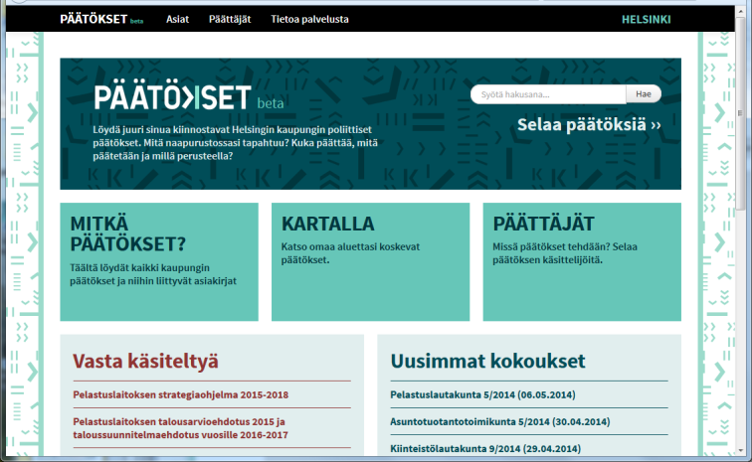752x462 pixels.
Task: Click the large PÄÄTÖKSET banner logo
Action: coord(188,97)
